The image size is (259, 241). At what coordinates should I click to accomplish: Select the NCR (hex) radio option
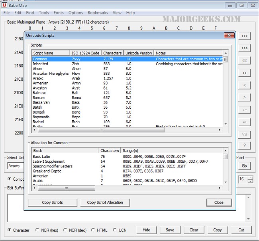pos(38,230)
